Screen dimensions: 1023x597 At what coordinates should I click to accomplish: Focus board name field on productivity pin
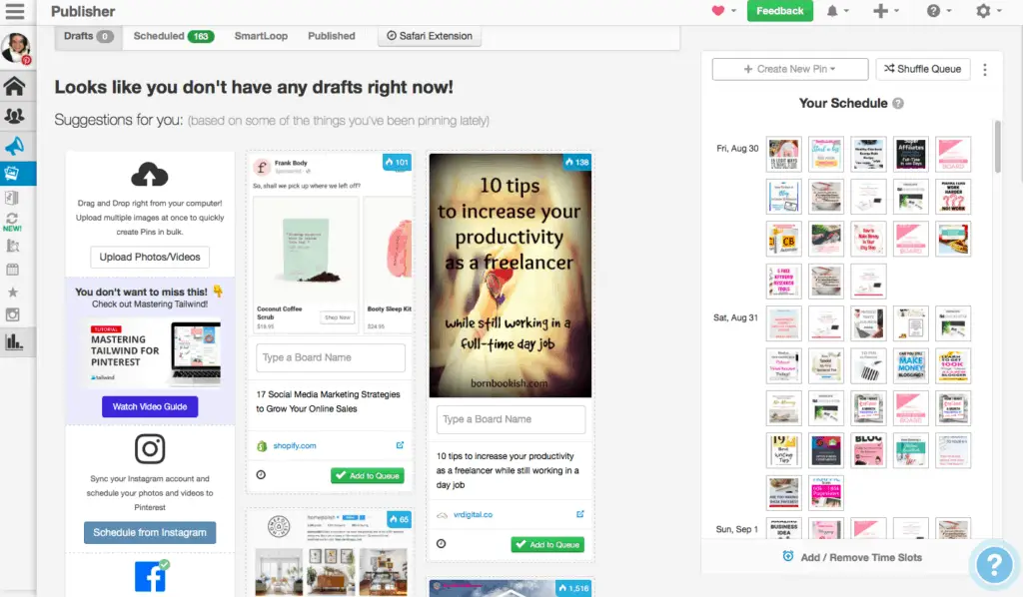tap(511, 419)
